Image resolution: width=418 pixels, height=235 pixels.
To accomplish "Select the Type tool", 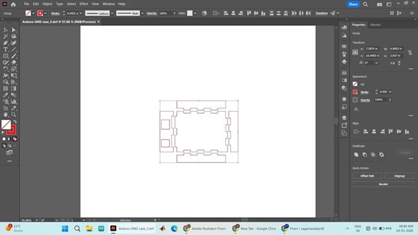I will pyautogui.click(x=6, y=50).
